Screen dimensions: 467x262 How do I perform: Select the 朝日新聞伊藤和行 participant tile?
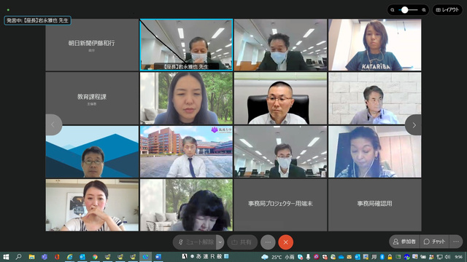pyautogui.click(x=92, y=45)
